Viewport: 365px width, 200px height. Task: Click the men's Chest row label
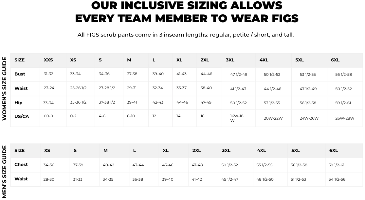point(21,165)
